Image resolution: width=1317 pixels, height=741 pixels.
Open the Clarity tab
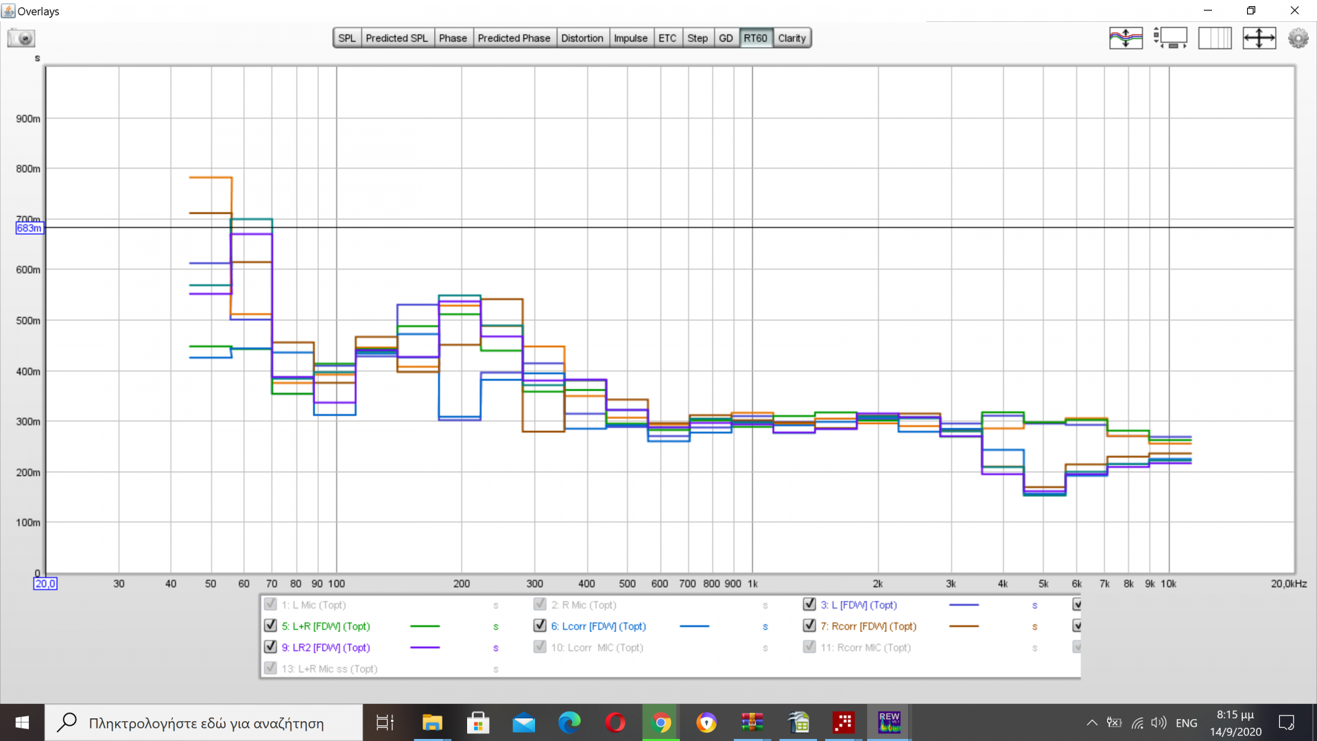pos(792,38)
